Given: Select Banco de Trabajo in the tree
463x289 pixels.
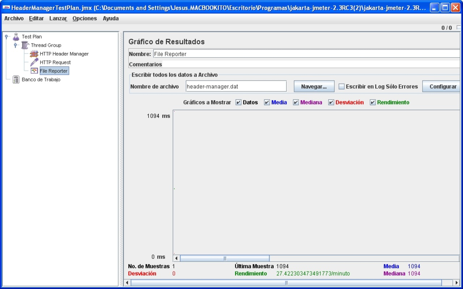Looking at the screenshot, I should [41, 79].
